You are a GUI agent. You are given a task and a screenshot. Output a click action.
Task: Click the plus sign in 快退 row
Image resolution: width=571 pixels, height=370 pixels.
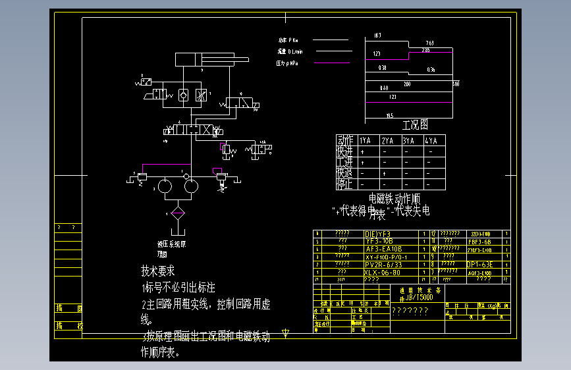pos(384,174)
